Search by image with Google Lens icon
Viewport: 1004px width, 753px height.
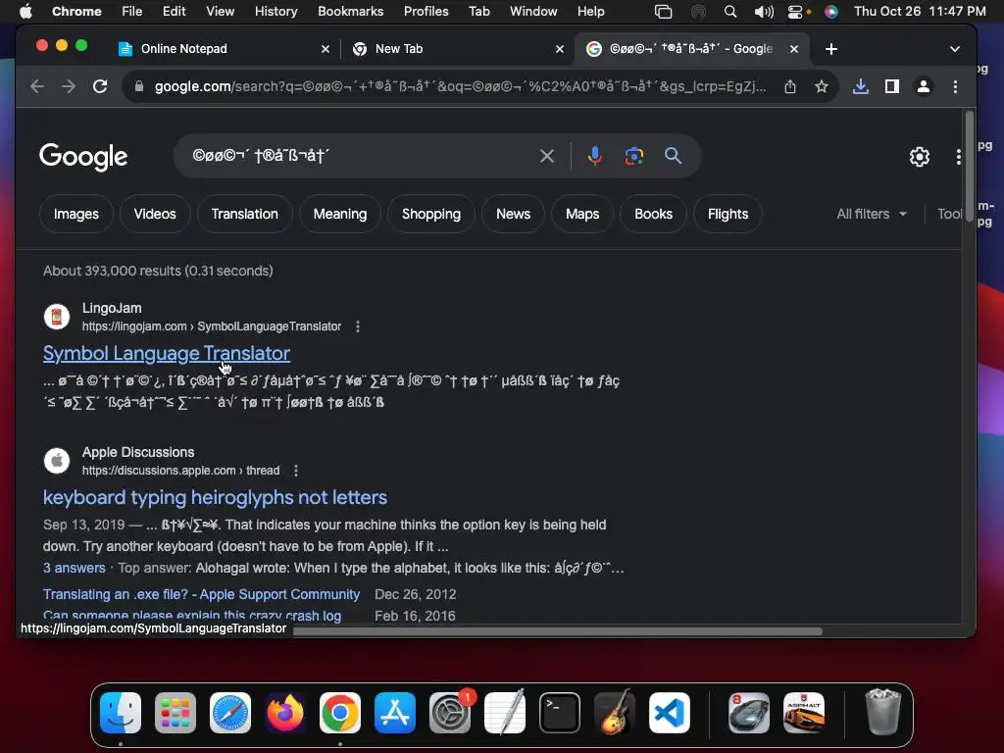click(x=634, y=156)
